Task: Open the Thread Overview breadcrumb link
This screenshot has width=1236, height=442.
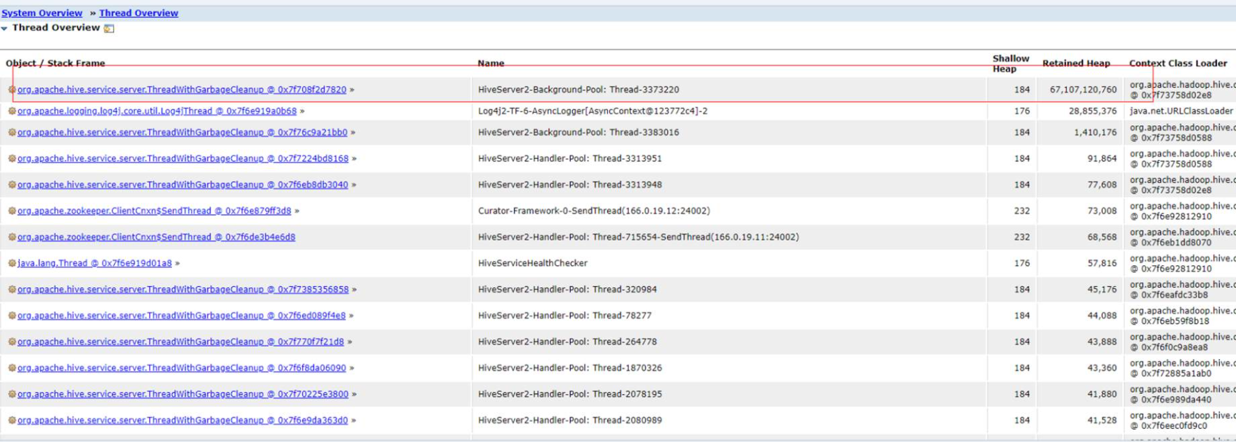Action: [139, 13]
